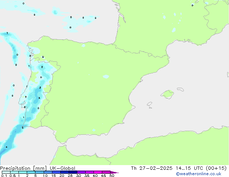Click the 'Th 27-02-2025' date text
Screen dimensions: 229x177
pos(152,168)
